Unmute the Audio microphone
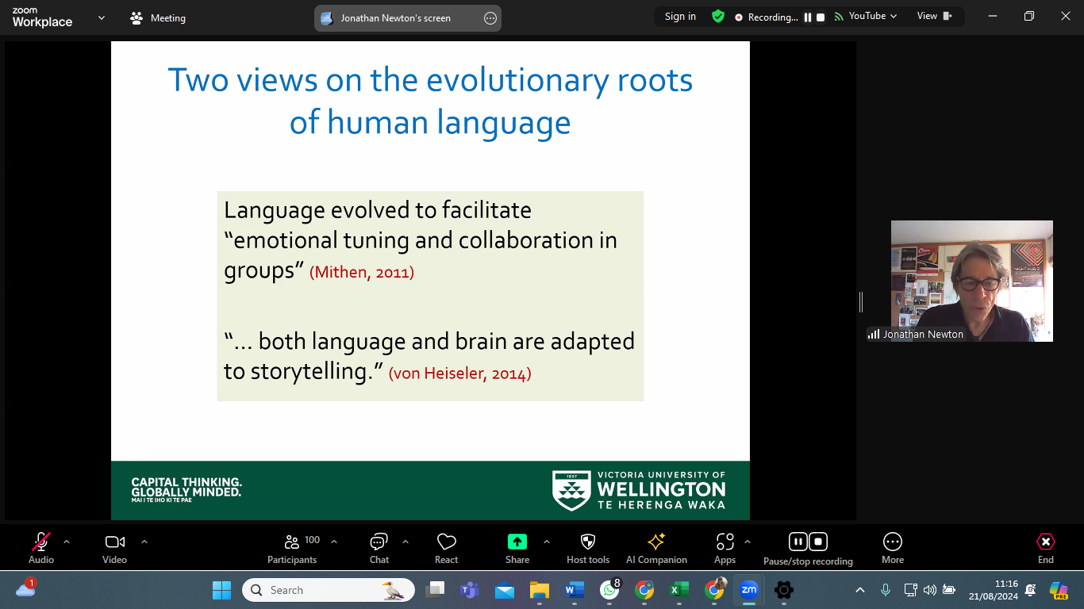The image size is (1084, 609). click(x=41, y=542)
